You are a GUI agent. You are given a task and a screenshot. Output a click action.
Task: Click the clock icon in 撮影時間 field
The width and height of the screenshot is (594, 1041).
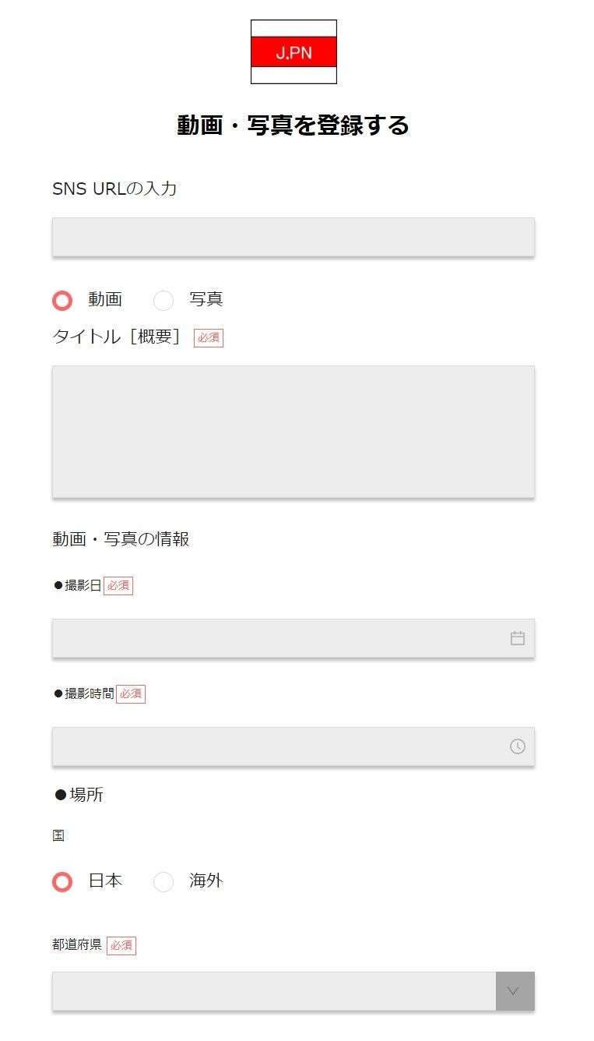tap(518, 746)
